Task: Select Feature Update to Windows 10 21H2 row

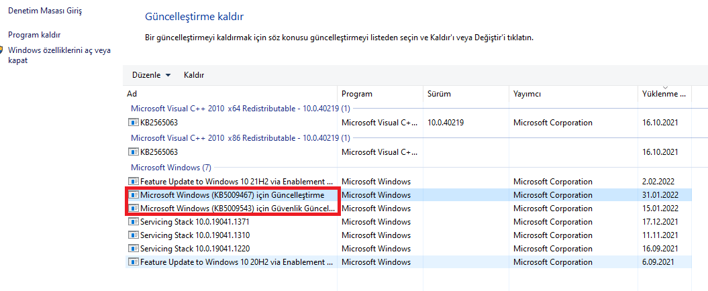Action: pos(409,181)
